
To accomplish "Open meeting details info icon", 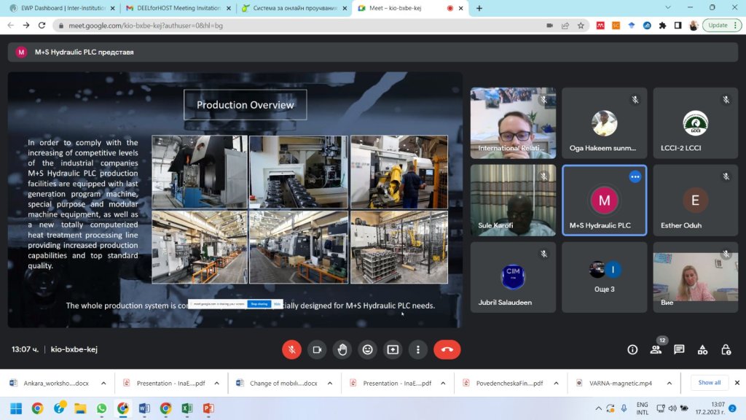I will pyautogui.click(x=632, y=349).
